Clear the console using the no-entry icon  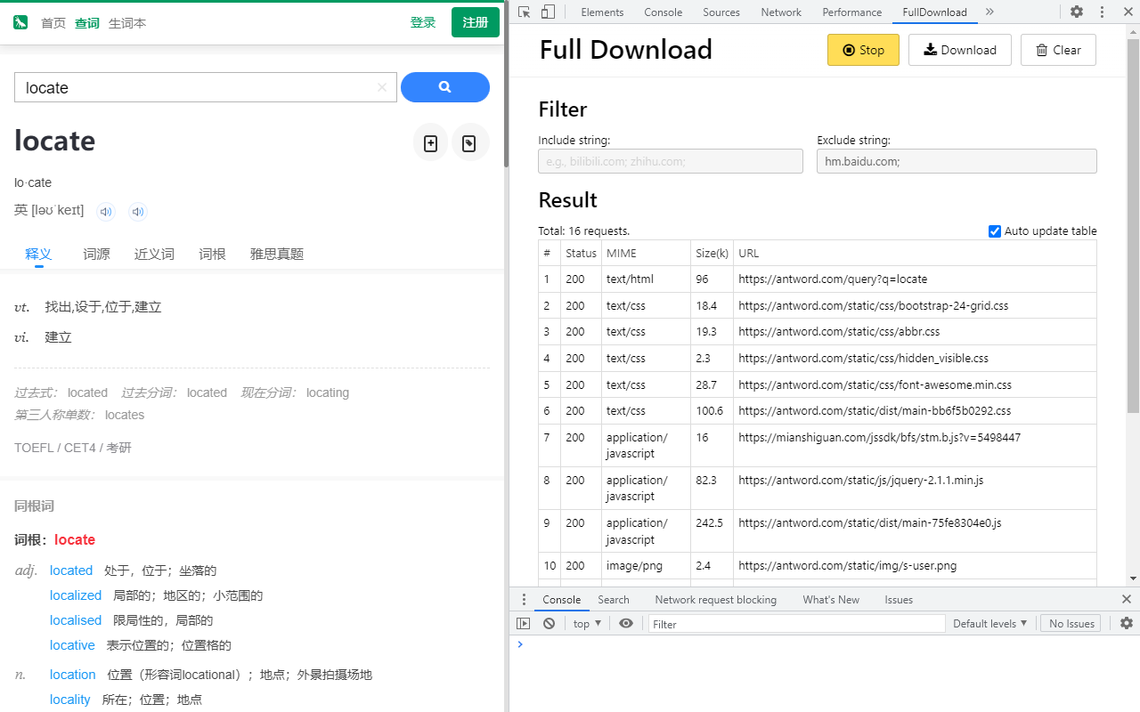tap(549, 623)
